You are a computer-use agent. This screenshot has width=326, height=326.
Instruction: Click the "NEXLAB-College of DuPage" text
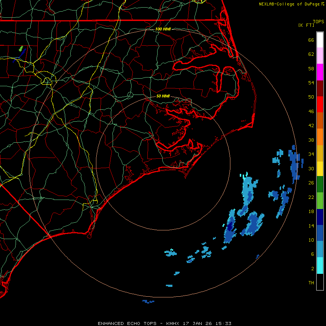point(289,4)
